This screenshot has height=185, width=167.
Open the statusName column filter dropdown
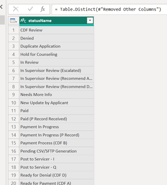click(x=90, y=20)
